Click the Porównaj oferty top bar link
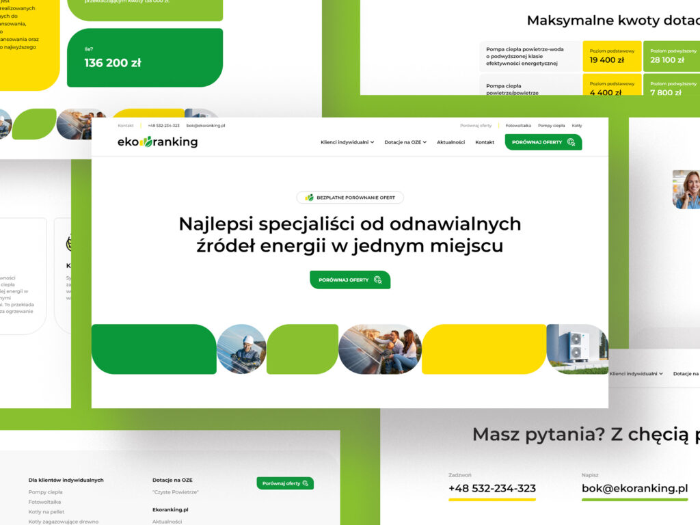The height and width of the screenshot is (525, 700). 476,126
